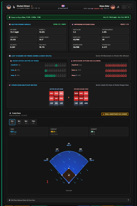Click the Away plane icon in Elder's trend
Viewport: 137px width, 206px height.
click(76, 75)
